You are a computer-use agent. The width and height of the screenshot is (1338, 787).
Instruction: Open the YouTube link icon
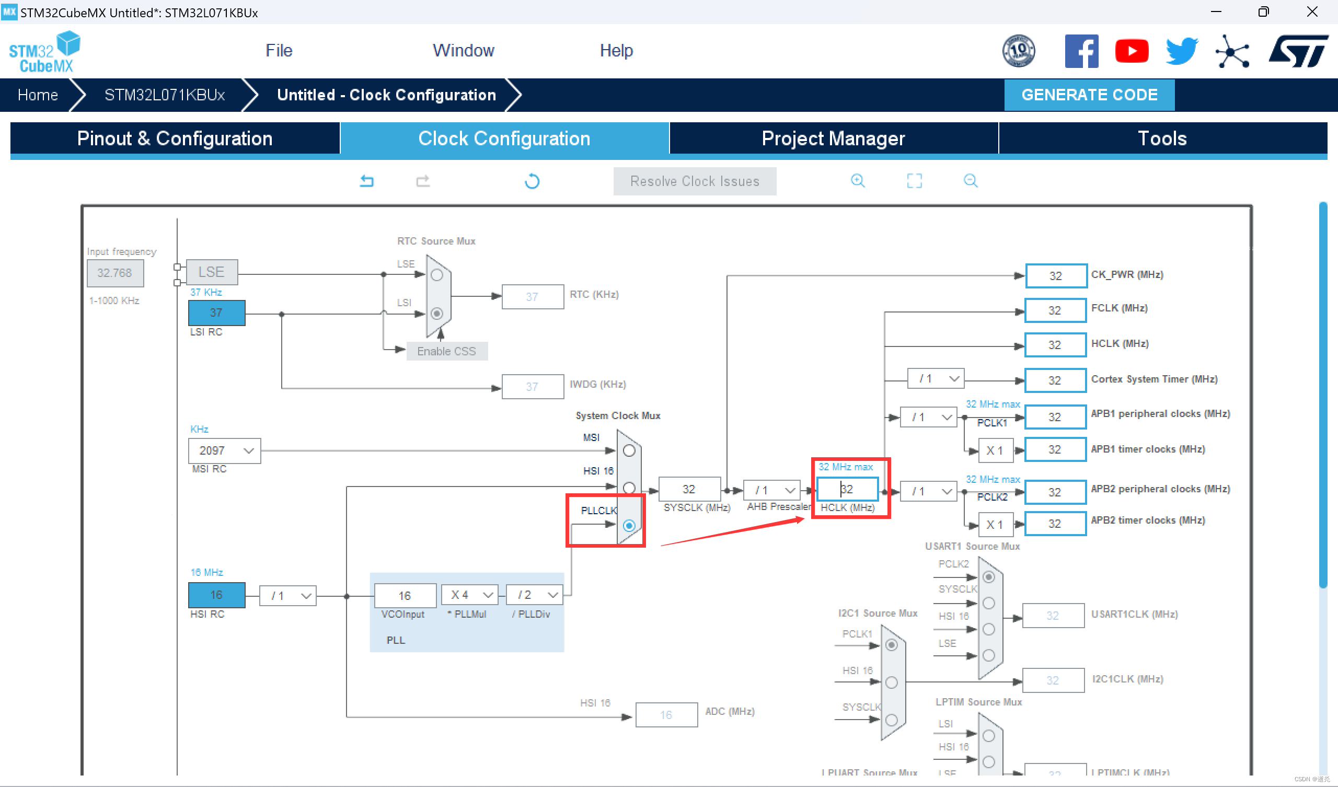1132,51
